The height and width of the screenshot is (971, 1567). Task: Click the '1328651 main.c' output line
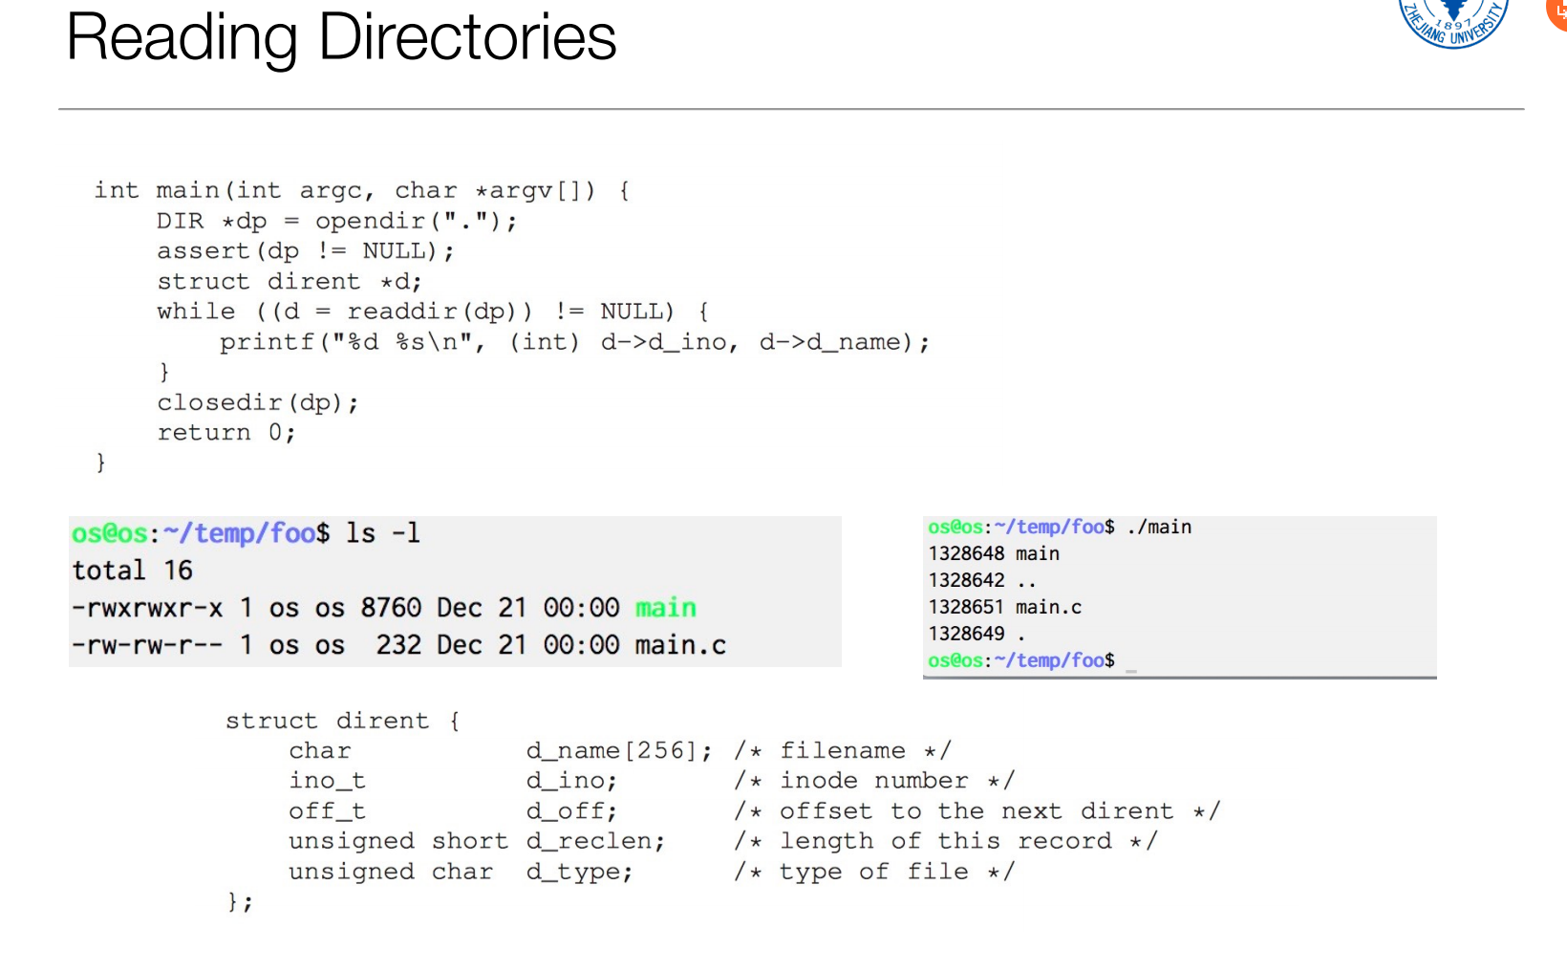[x=1005, y=607]
